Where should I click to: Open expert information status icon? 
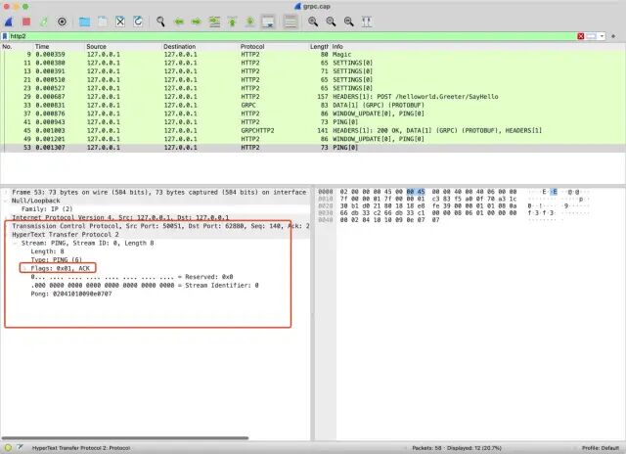tap(8, 448)
